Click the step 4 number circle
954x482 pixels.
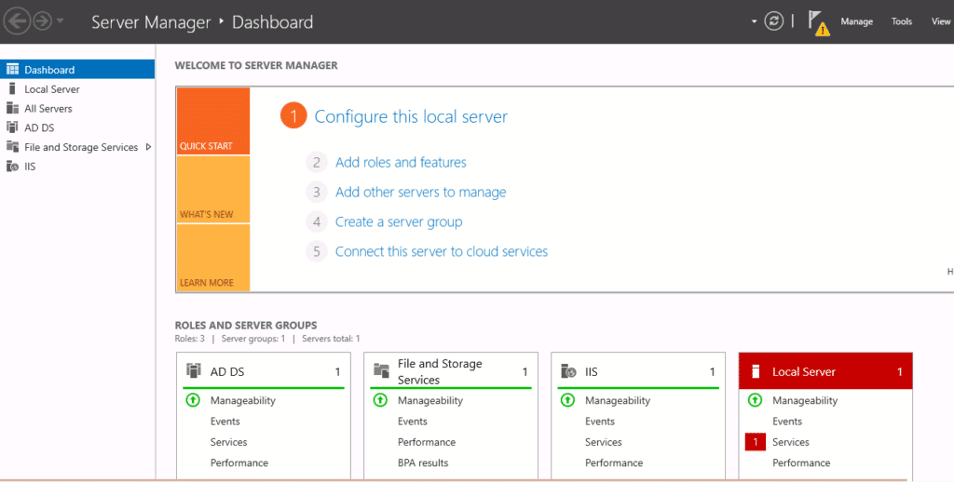point(317,221)
